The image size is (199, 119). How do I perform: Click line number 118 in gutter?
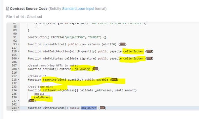coord(14,51)
